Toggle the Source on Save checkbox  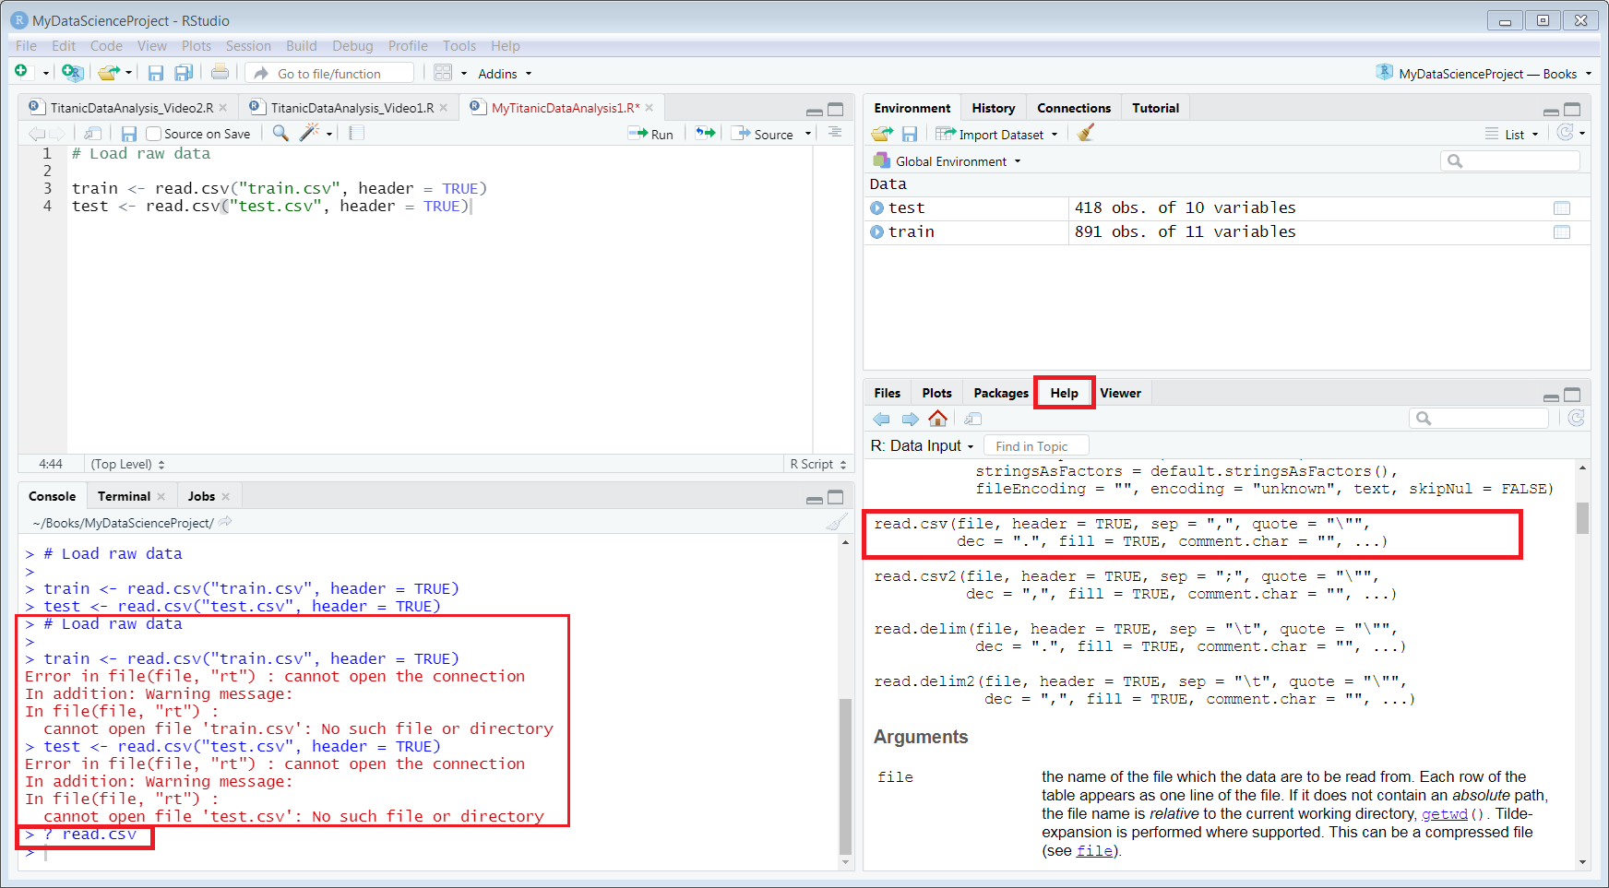point(154,134)
